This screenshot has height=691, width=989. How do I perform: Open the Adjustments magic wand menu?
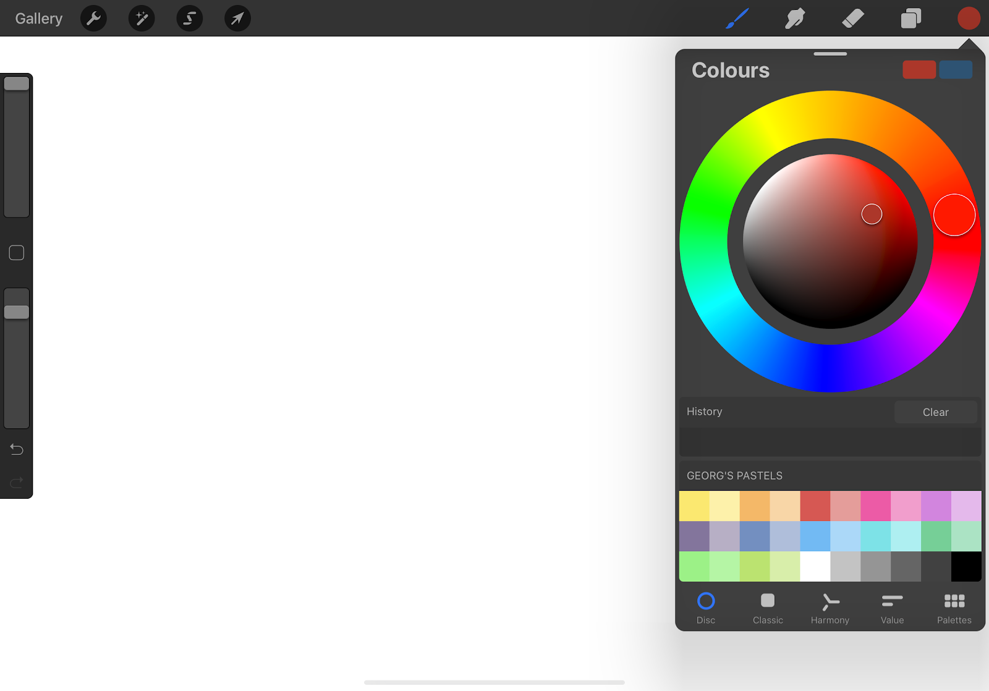pos(142,19)
